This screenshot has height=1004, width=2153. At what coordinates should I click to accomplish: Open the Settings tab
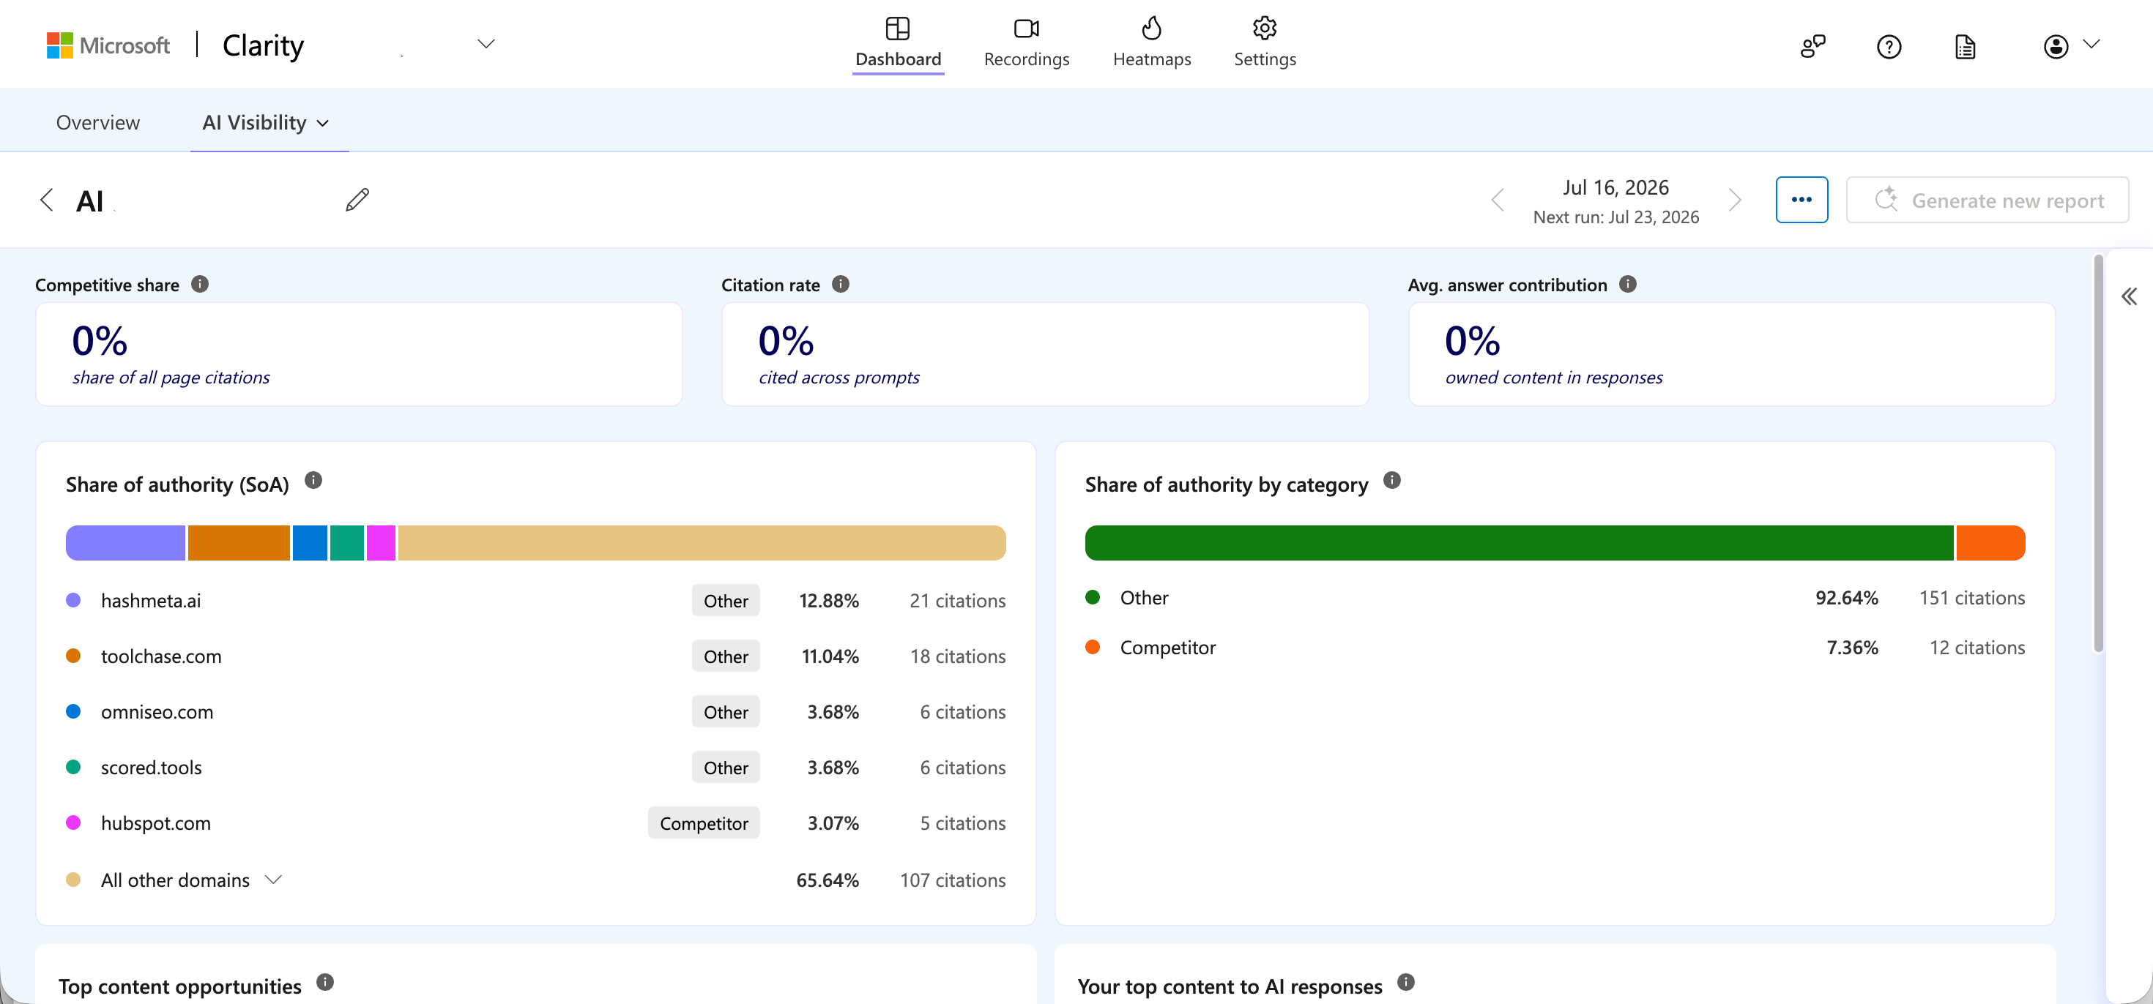(1265, 42)
